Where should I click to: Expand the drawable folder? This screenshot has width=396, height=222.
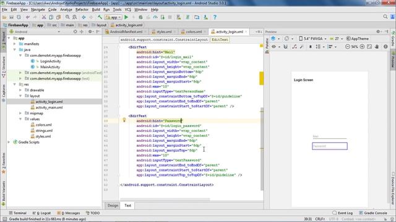20,90
